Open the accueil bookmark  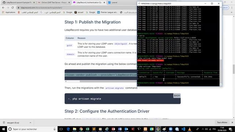pyautogui.click(x=79, y=12)
